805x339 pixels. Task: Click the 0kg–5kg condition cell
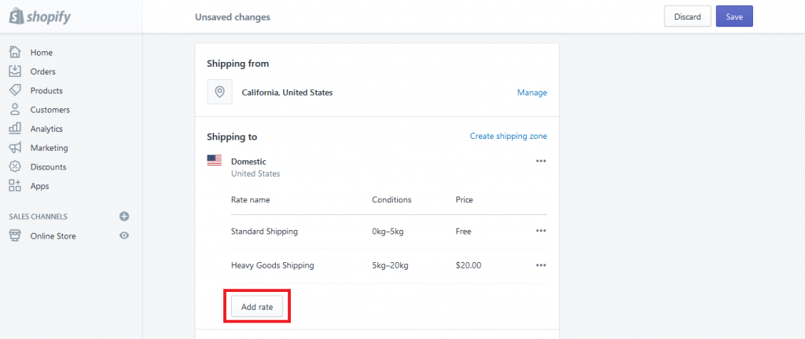pyautogui.click(x=388, y=231)
